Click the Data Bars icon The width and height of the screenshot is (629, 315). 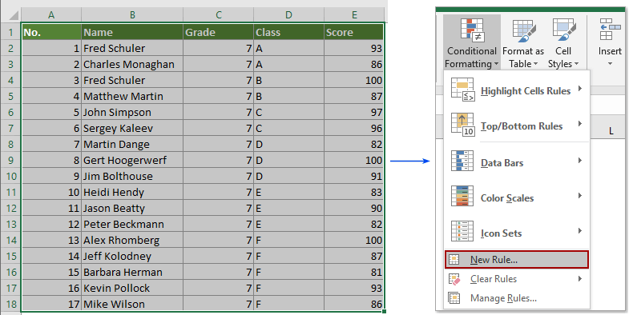462,161
